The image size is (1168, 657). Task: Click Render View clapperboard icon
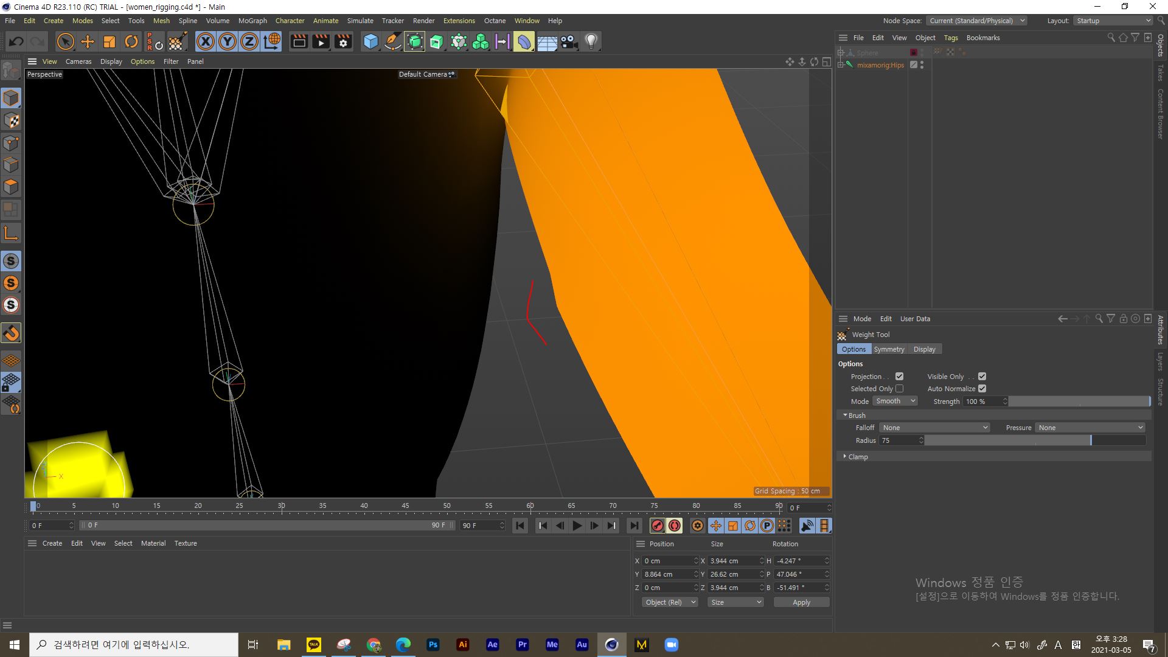[299, 41]
